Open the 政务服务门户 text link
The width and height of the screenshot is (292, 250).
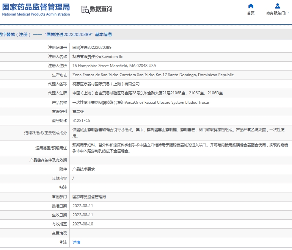click(277, 13)
